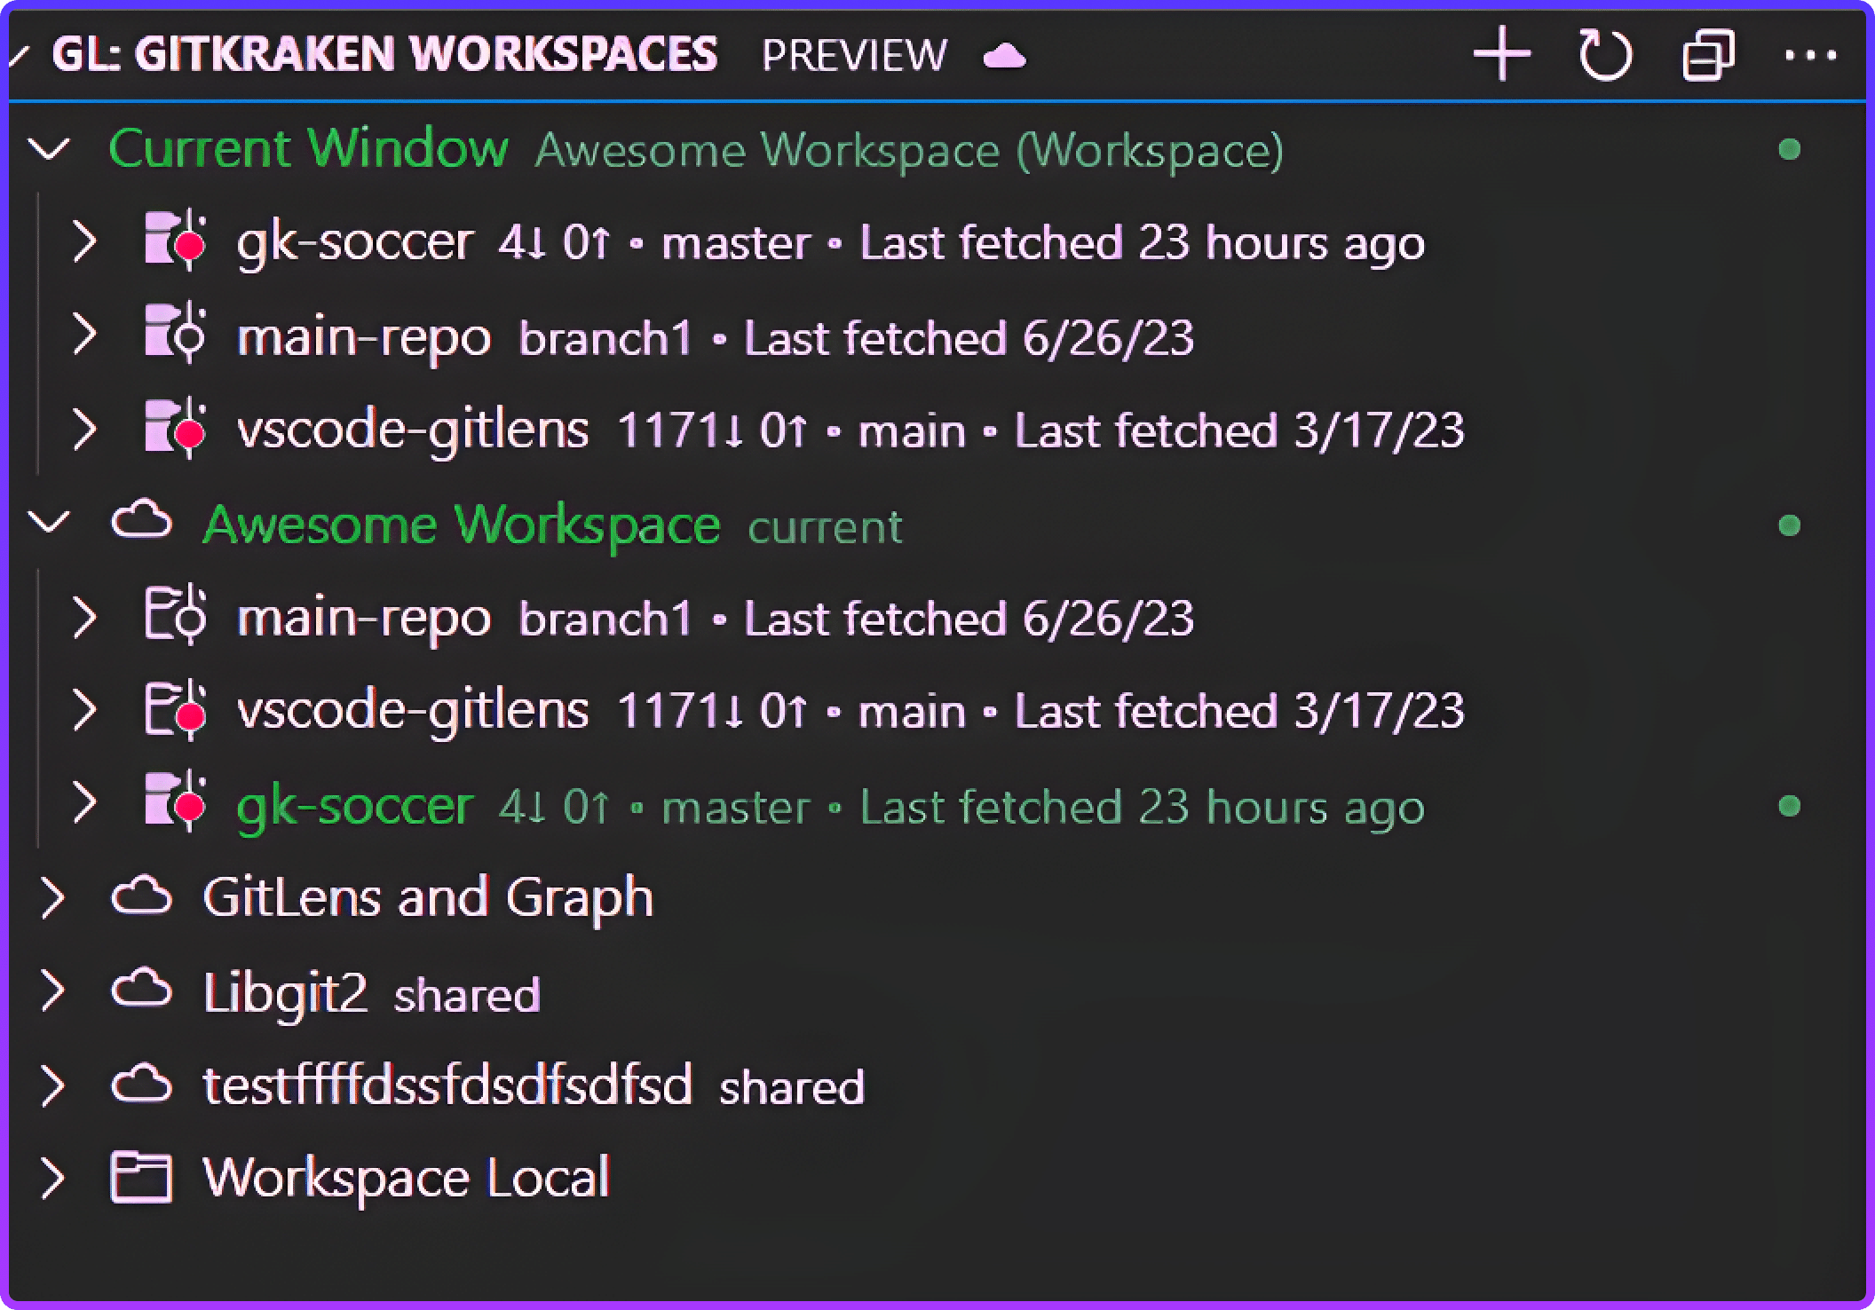The image size is (1875, 1310).
Task: Click 'main' branch text of vscode-gitlens in Awesome Workspace
Action: point(912,712)
